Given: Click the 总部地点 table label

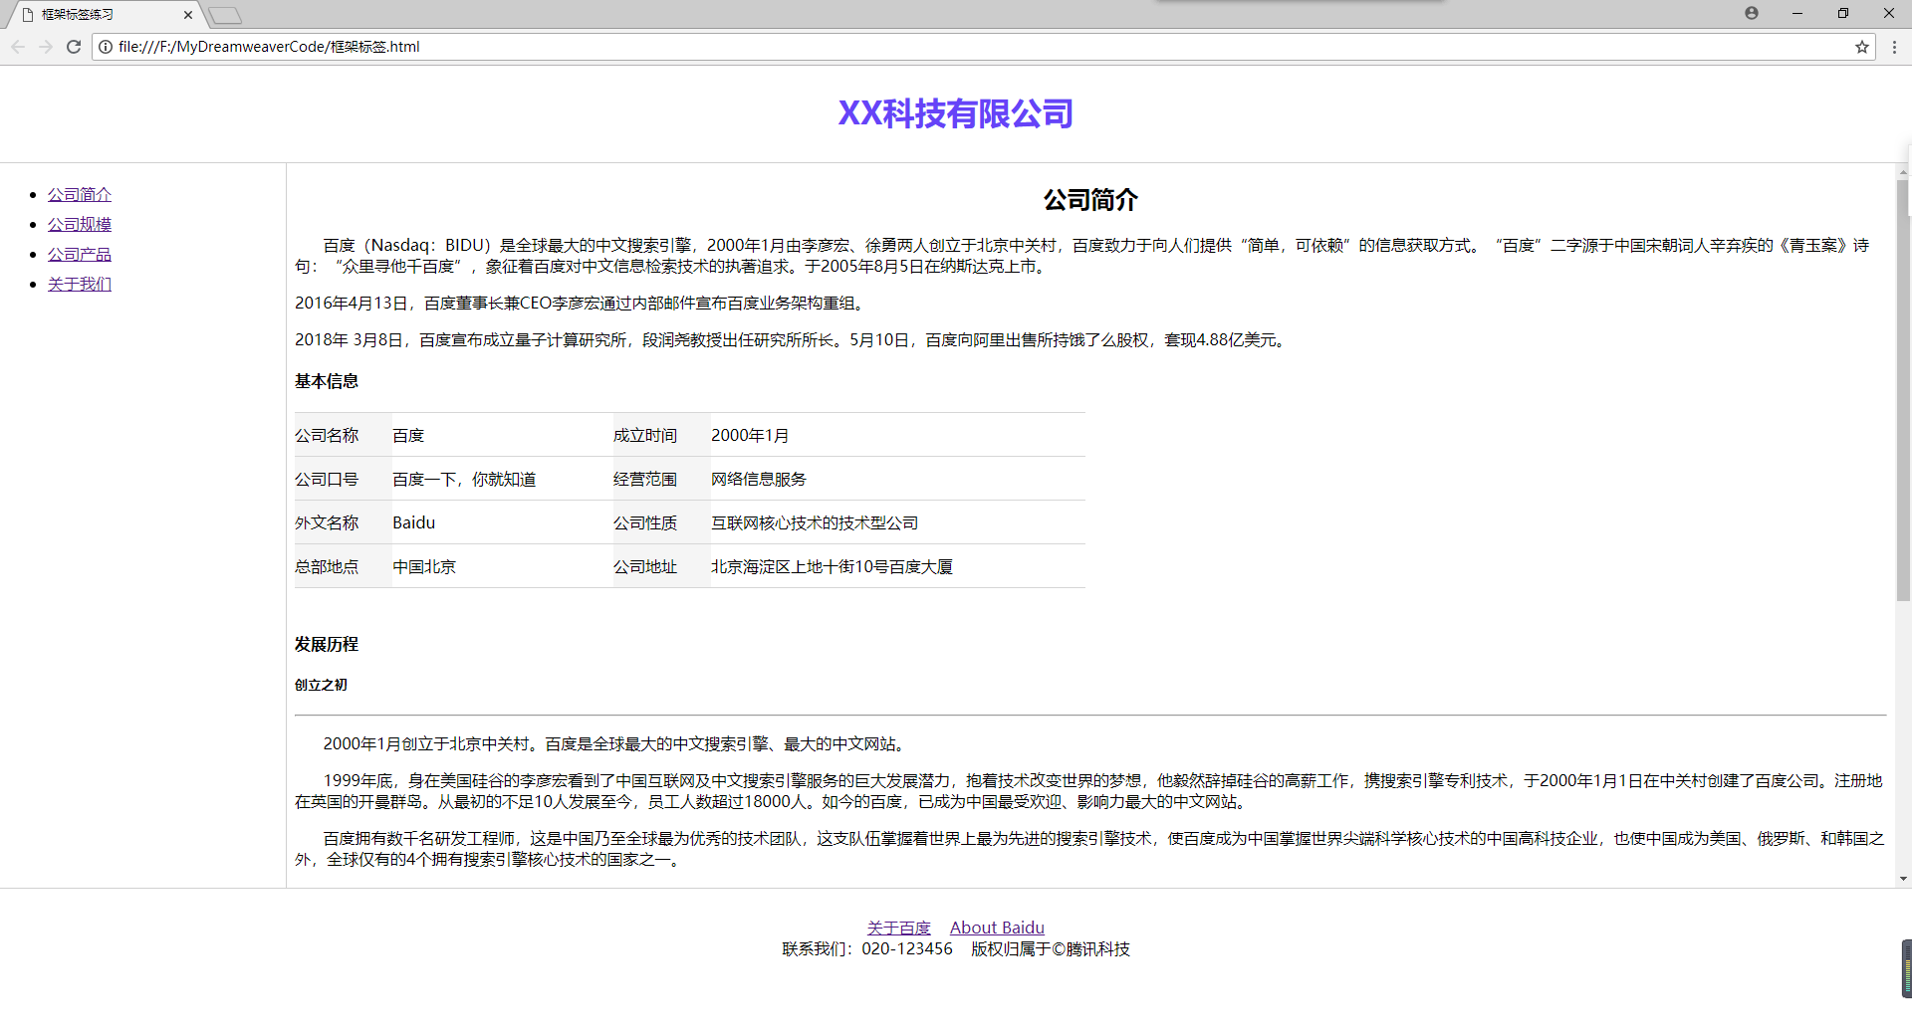Looking at the screenshot, I should [x=327, y=567].
